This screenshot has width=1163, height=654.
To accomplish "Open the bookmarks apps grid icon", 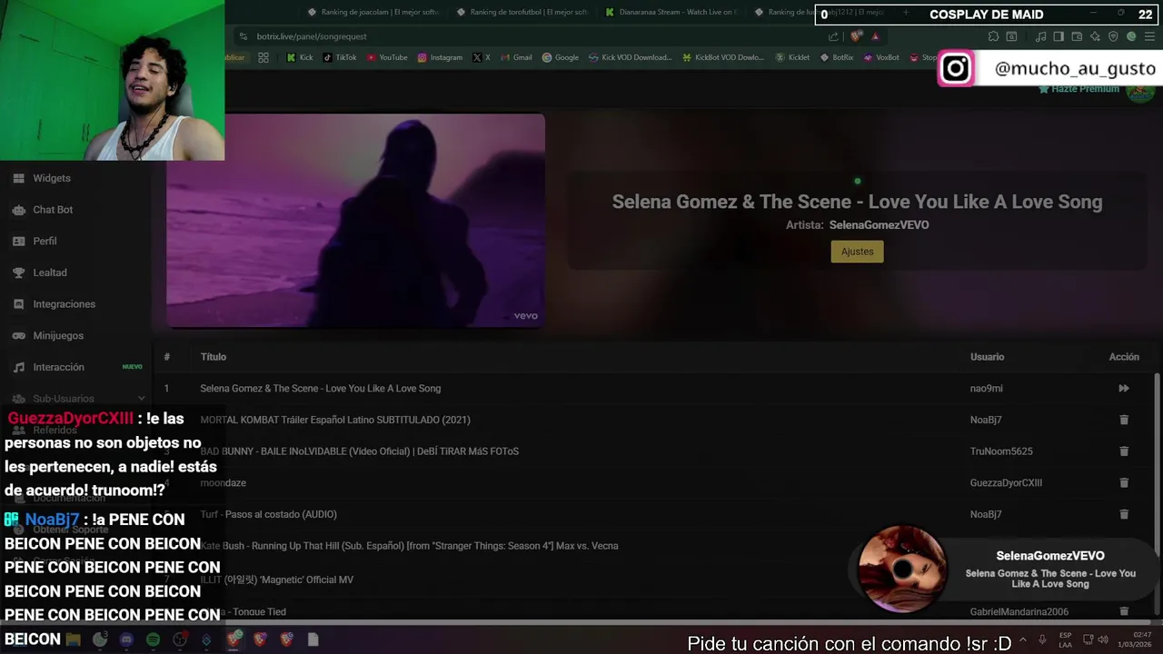I will tap(263, 57).
